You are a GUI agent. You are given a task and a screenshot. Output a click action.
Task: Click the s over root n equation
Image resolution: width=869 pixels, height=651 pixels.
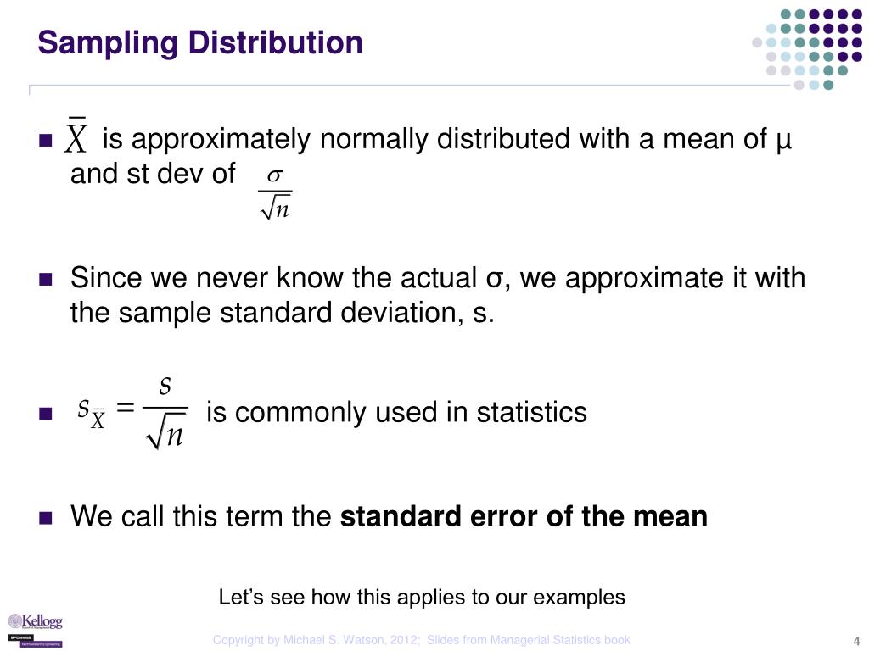click(132, 413)
